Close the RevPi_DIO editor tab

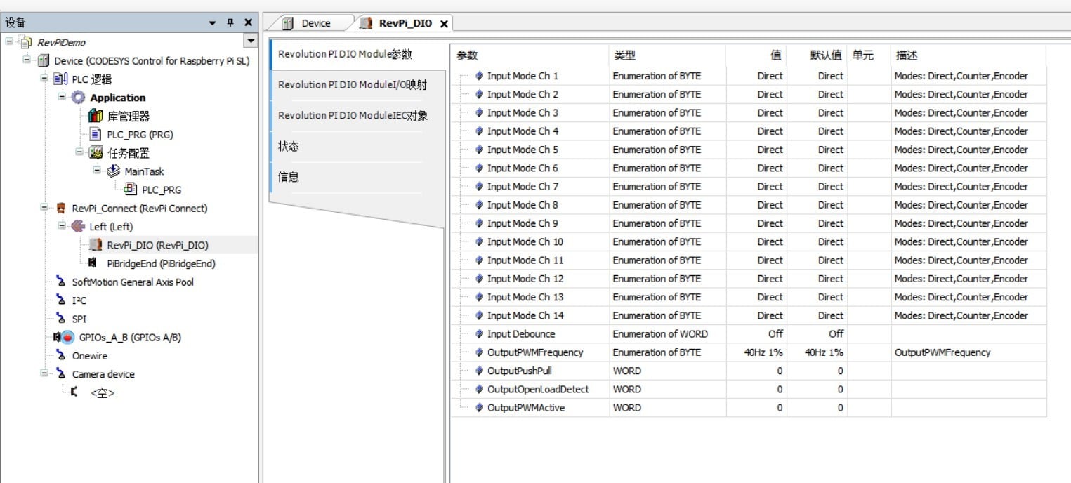click(444, 24)
